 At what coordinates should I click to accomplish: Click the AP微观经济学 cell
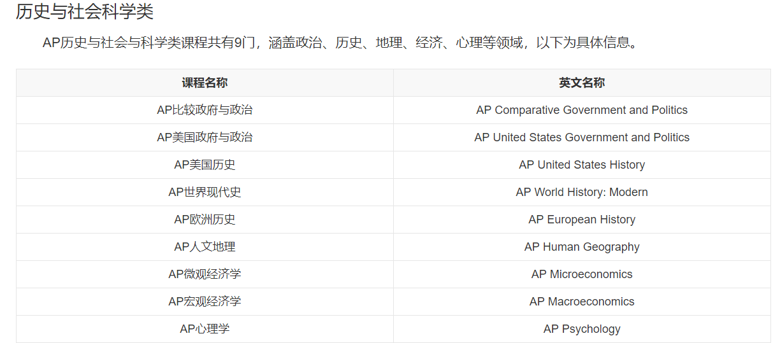(205, 274)
